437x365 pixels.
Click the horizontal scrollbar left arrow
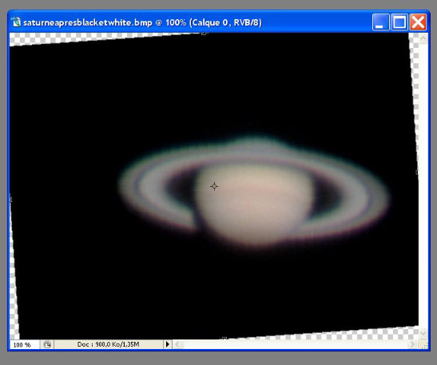pyautogui.click(x=178, y=345)
